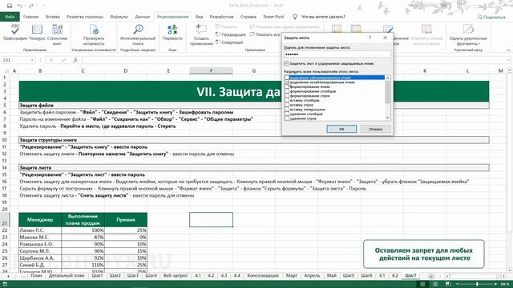
Task: Check вставку гиперссылок checkbox
Action: (x=287, y=110)
